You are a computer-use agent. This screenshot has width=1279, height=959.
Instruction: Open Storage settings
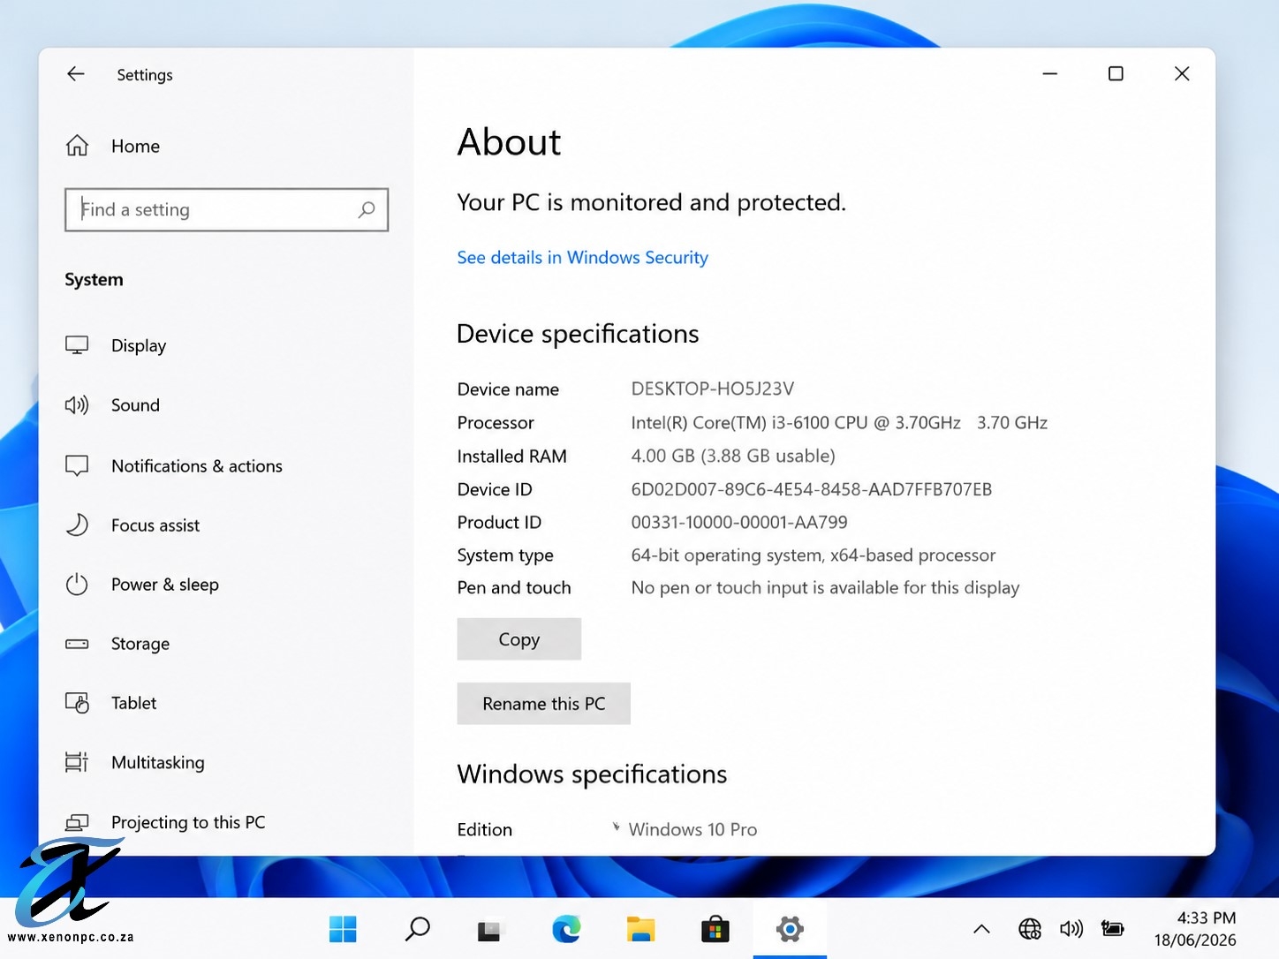pyautogui.click(x=117, y=644)
